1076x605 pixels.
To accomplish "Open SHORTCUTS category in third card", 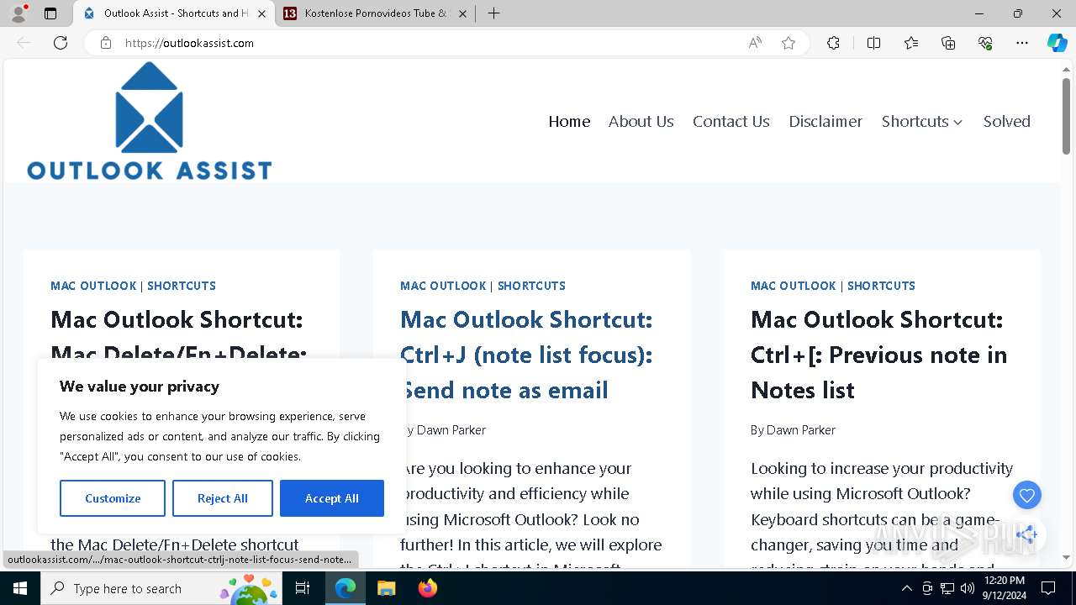I will [881, 286].
